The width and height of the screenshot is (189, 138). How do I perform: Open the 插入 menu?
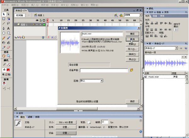[x=33, y=5]
